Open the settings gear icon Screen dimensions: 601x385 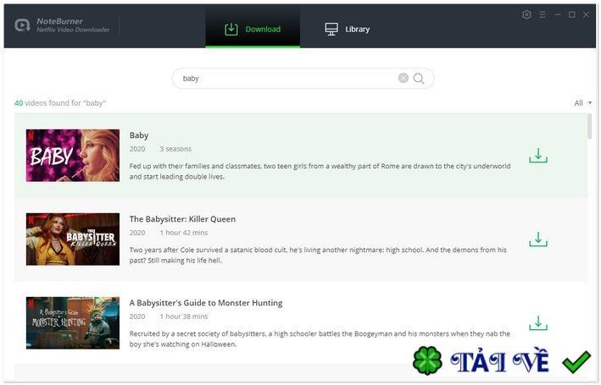(x=526, y=14)
